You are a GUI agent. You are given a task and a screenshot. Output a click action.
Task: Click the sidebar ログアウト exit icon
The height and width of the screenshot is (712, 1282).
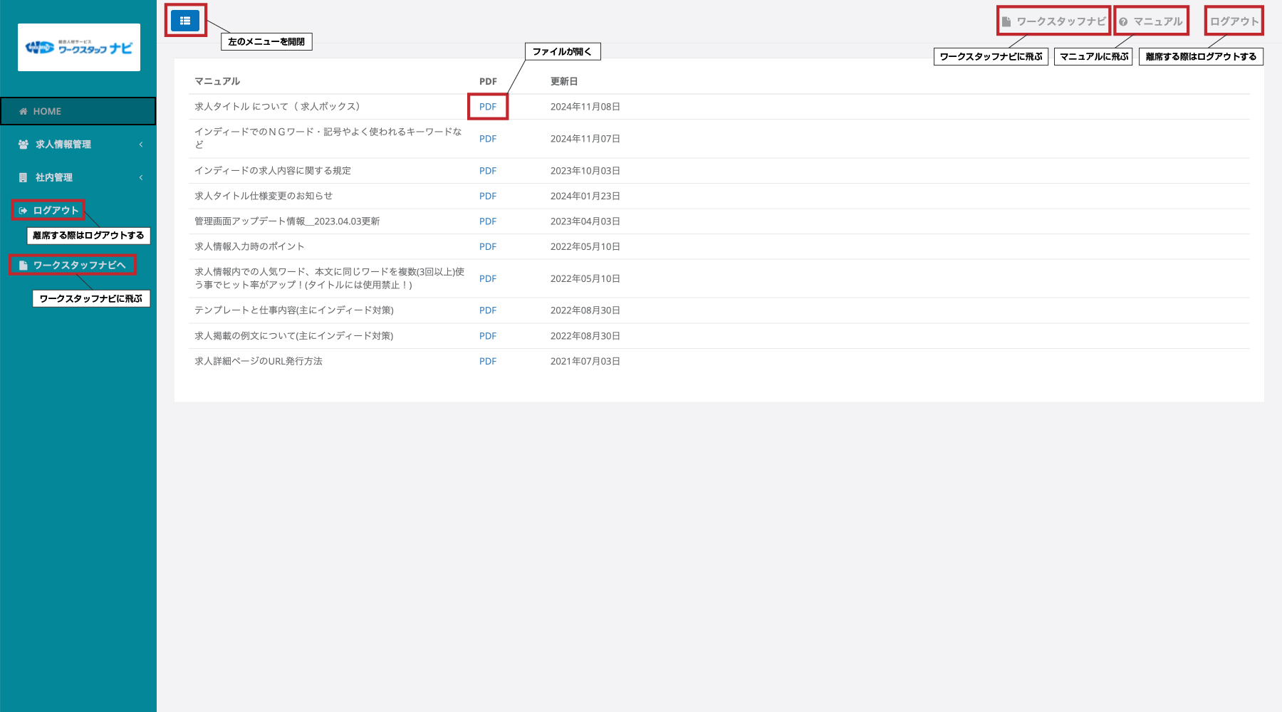point(23,211)
